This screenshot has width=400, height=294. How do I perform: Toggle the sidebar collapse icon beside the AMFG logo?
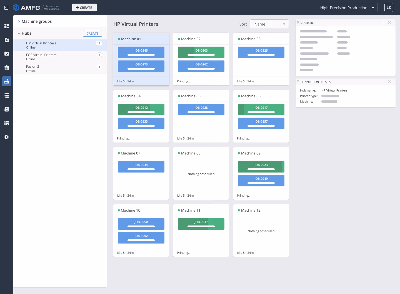click(x=6, y=8)
